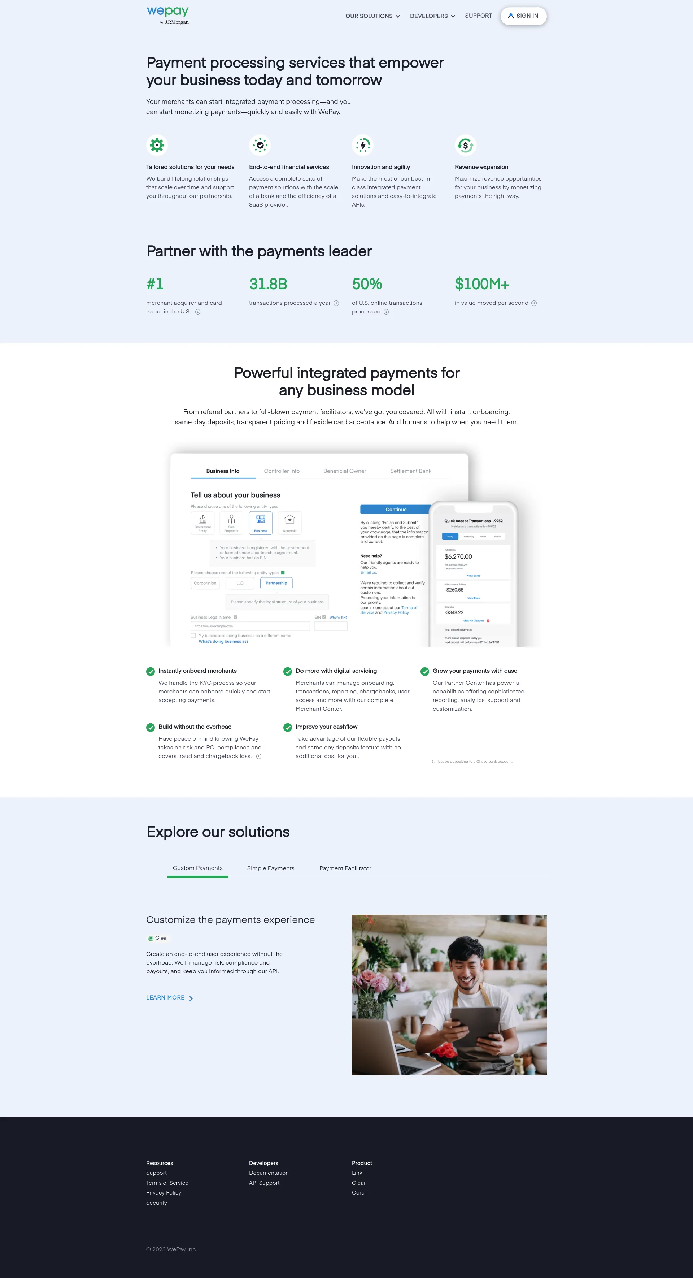Click the tailored solutions gear icon
This screenshot has height=1278, width=693.
(157, 145)
